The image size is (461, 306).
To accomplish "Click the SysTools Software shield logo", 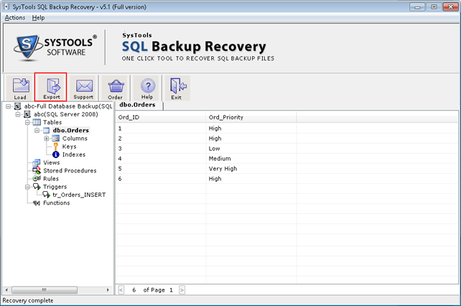I will [x=27, y=47].
